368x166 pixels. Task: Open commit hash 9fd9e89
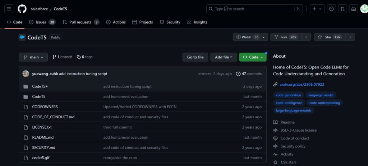204,74
